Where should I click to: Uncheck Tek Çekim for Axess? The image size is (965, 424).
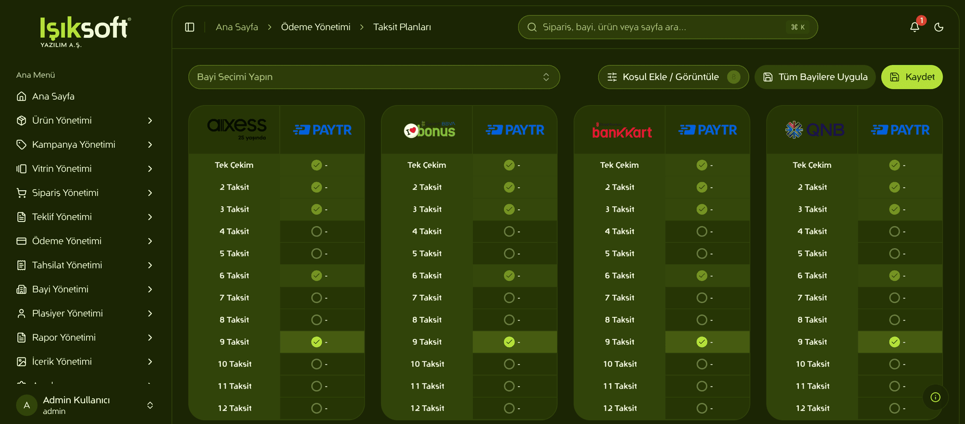(x=316, y=165)
